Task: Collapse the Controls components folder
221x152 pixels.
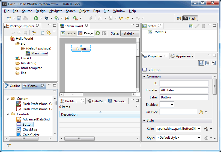Action: (8, 114)
